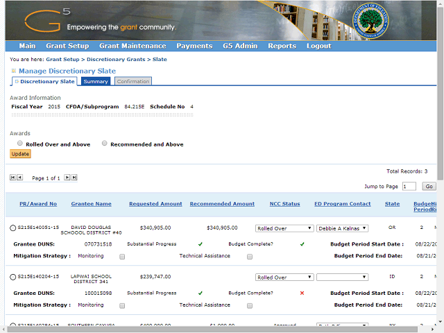
Task: Check Monitoring box for David Douglas School District
Action: click(x=122, y=257)
